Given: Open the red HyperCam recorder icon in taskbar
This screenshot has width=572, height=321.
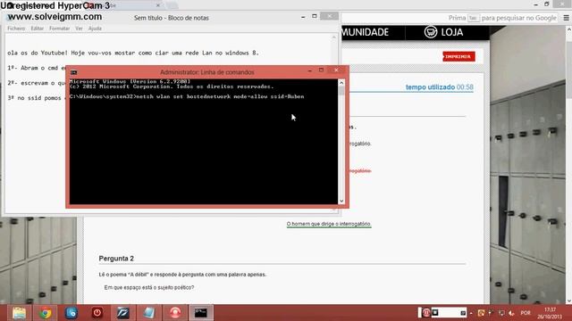Looking at the screenshot, I should tap(175, 313).
